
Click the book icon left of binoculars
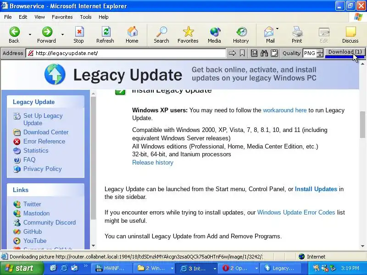[x=254, y=53]
